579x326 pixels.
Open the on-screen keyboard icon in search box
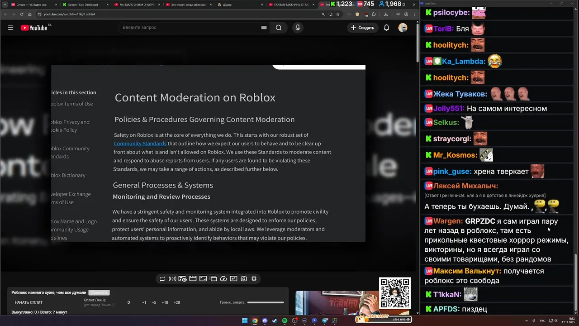264,28
